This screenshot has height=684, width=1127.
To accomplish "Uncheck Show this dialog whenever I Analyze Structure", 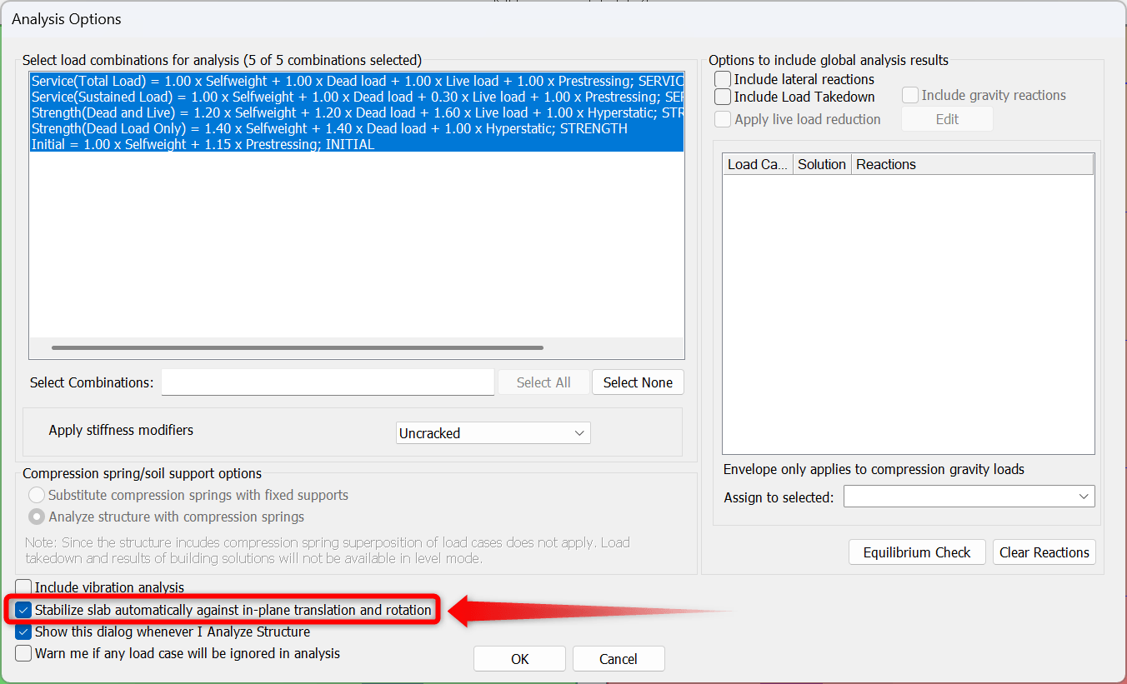I will pyautogui.click(x=23, y=632).
